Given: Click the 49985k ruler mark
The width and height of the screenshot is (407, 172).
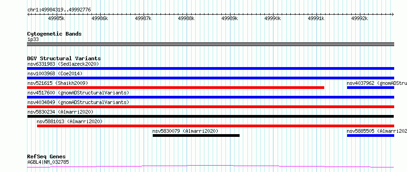Looking at the screenshot, I should (x=57, y=19).
